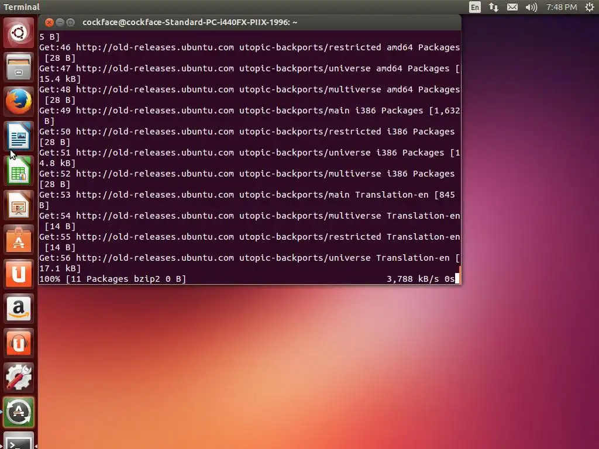Open the 7:48 PM clock menu
The image size is (599, 449).
point(561,7)
